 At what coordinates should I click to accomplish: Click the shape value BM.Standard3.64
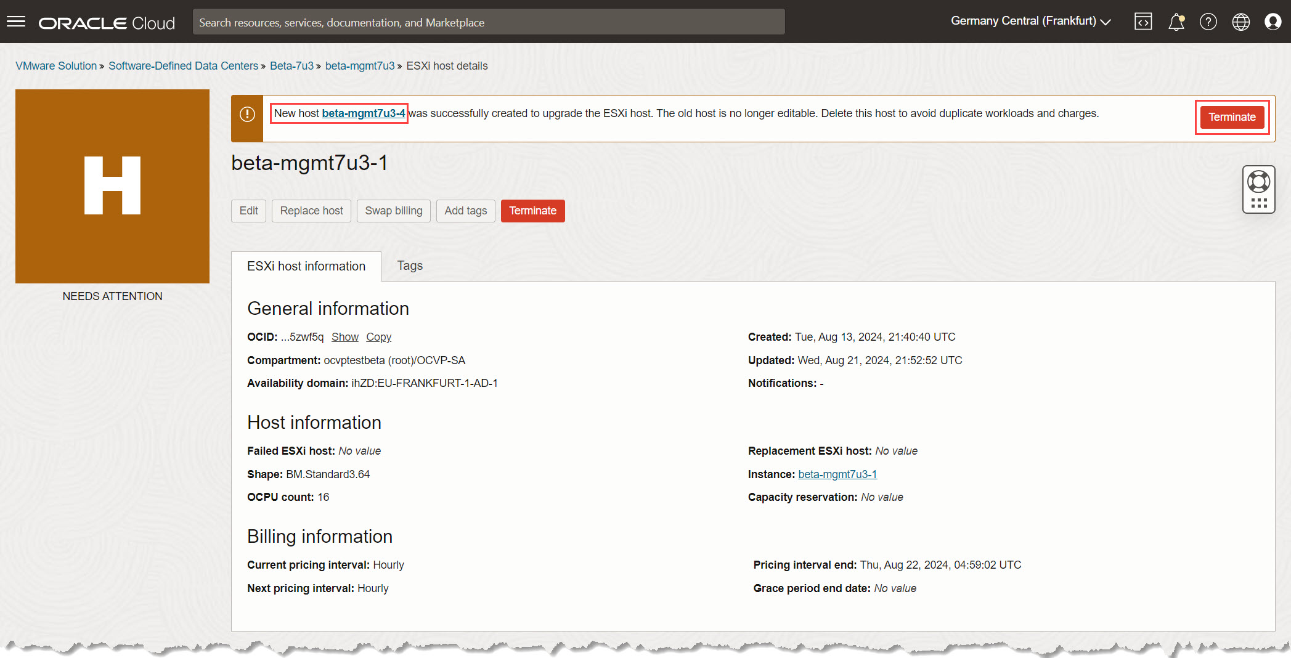click(328, 474)
